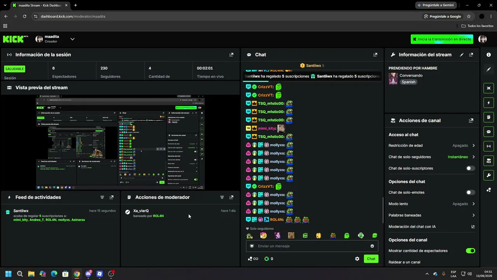
Task: Click the Santiiwx pinned gifter badge
Action: (312, 66)
